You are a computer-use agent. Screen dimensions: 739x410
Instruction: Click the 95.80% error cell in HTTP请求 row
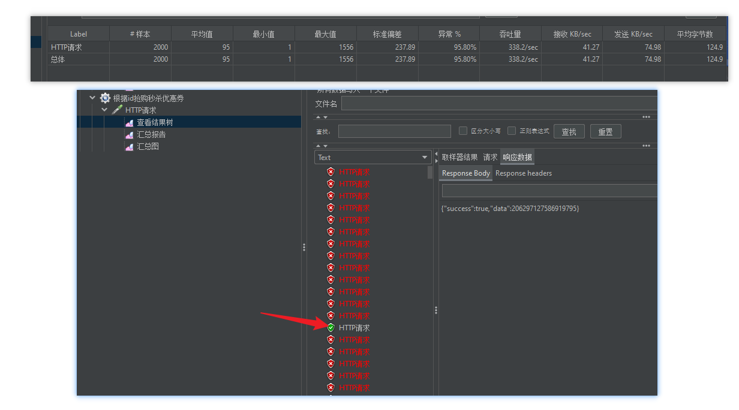click(449, 47)
